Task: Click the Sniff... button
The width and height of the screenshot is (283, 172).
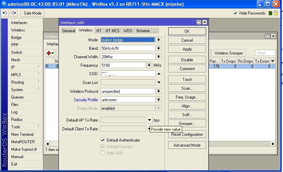Action: point(187,114)
